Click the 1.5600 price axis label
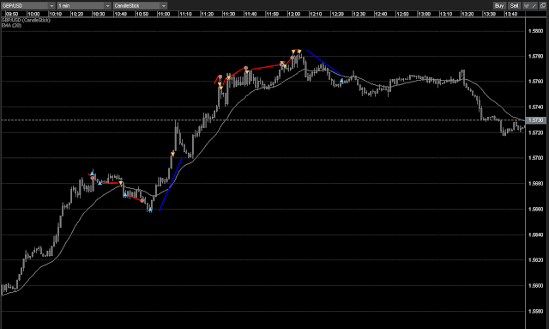This screenshot has height=329, width=549. pos(536,286)
